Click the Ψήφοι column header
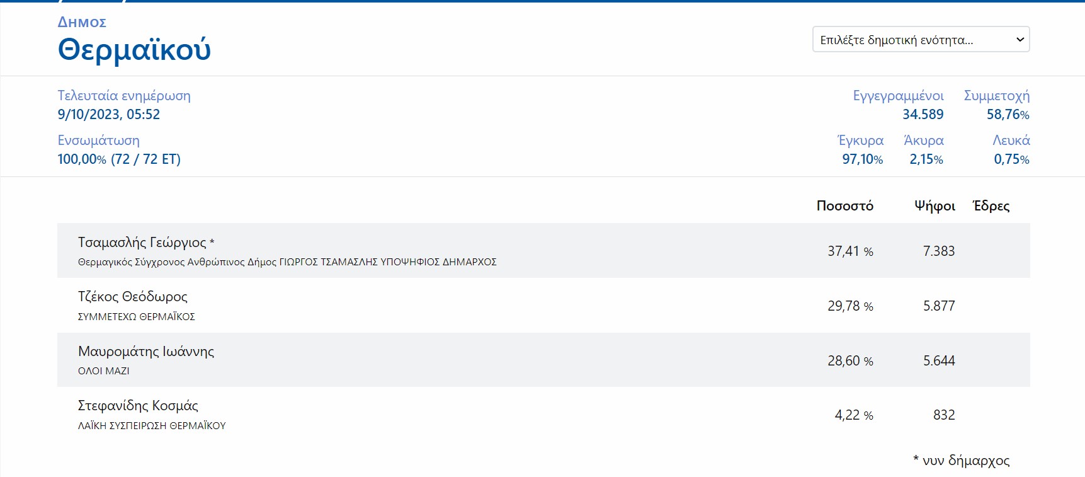This screenshot has height=477, width=1085. pyautogui.click(x=934, y=206)
